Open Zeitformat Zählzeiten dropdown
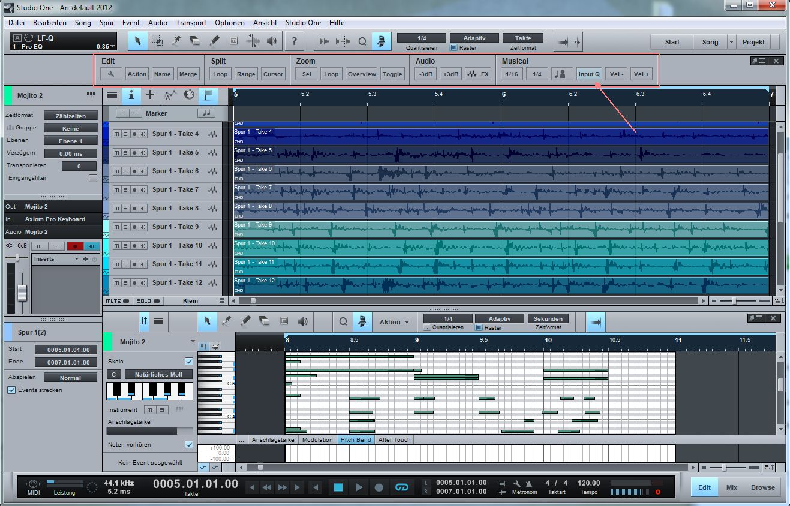The height and width of the screenshot is (506, 790). click(x=70, y=116)
